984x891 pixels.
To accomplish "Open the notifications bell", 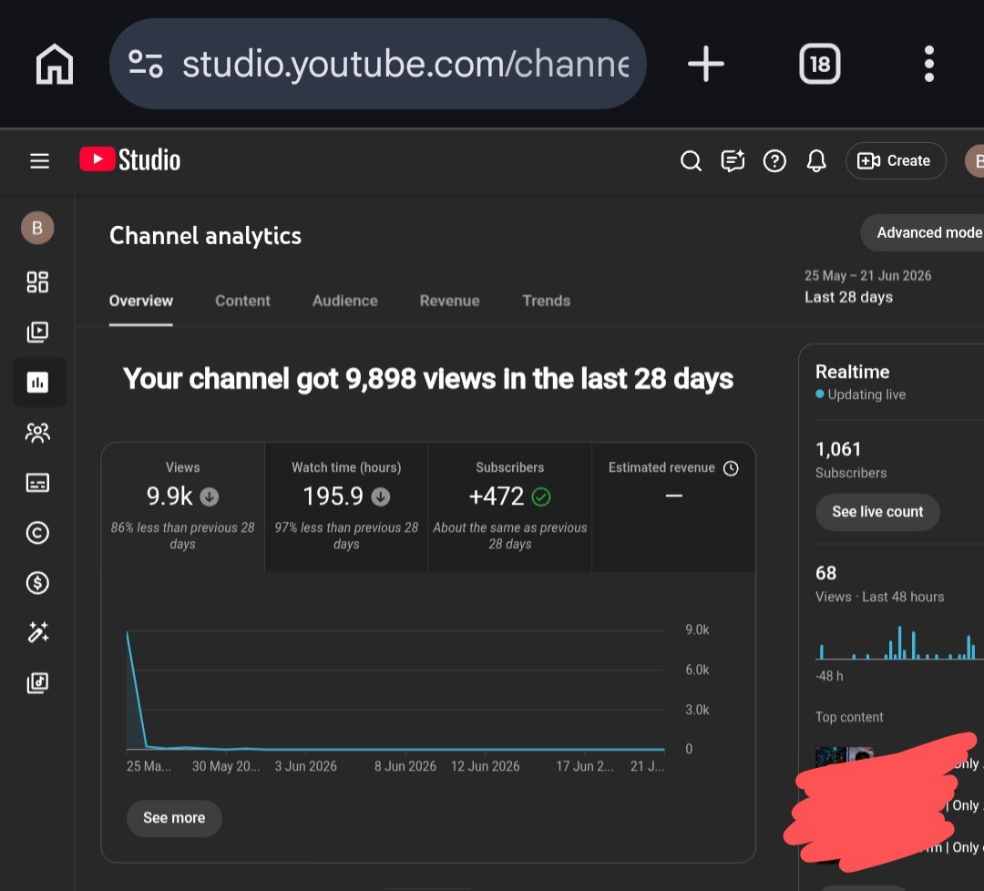I will coord(816,161).
